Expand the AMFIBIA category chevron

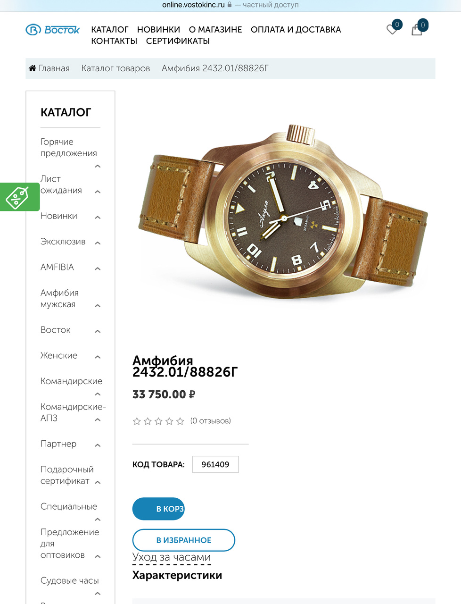(x=98, y=269)
